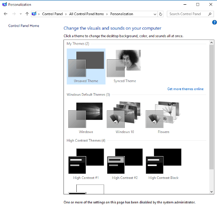Close the Personalization window
The width and height of the screenshot is (217, 206).
coord(211,5)
